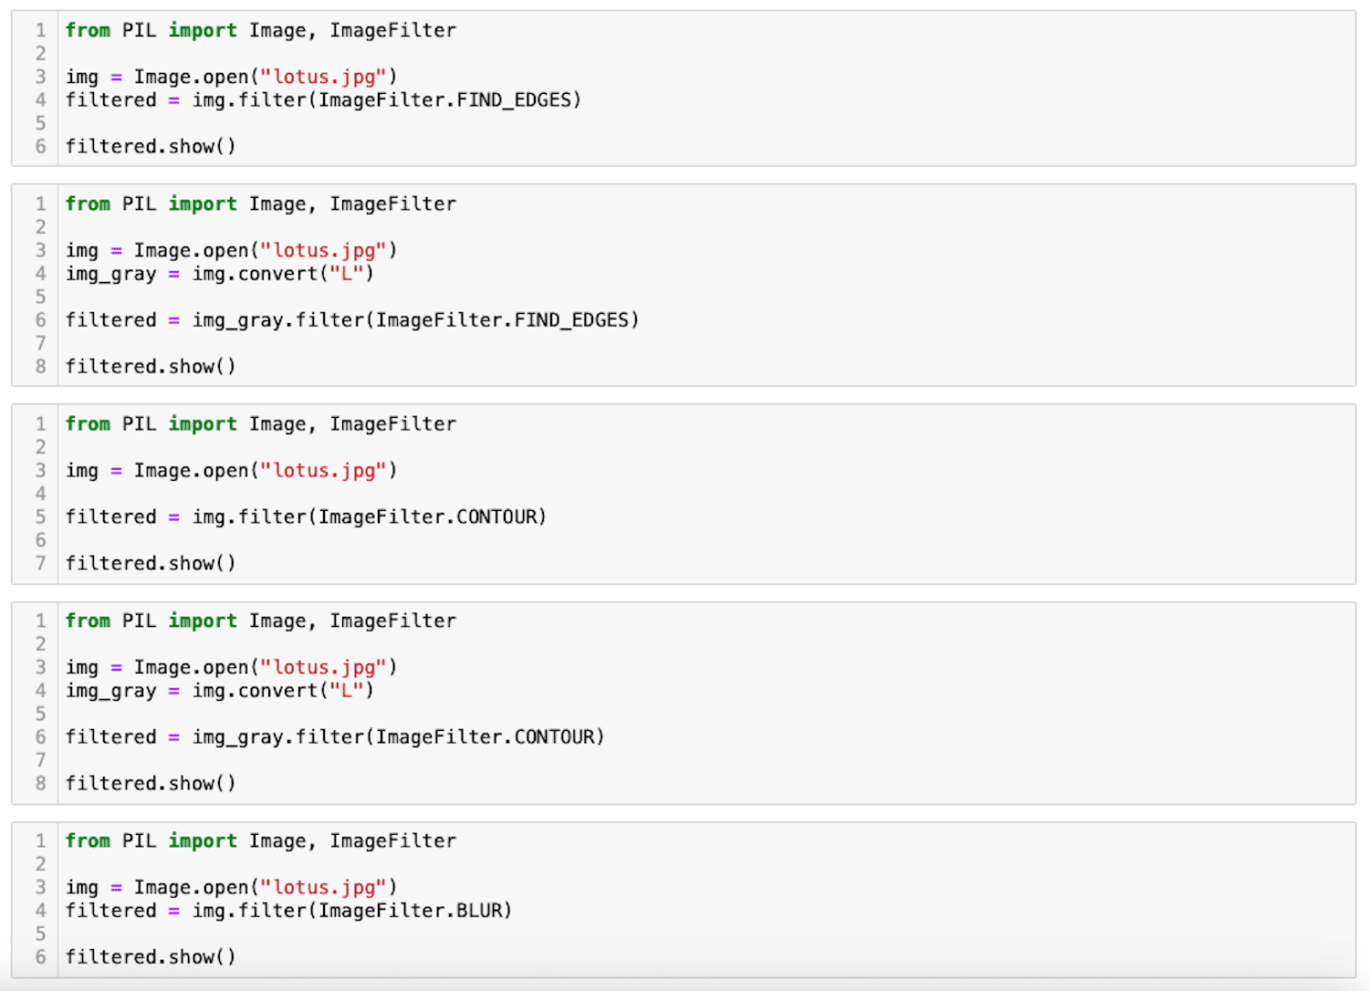The width and height of the screenshot is (1369, 991).
Task: Click img.convert("L") in the fourth cell
Action: pyautogui.click(x=283, y=691)
